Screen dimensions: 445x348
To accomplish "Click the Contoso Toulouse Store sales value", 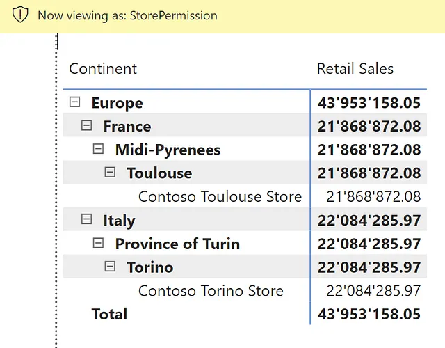I will point(373,196).
